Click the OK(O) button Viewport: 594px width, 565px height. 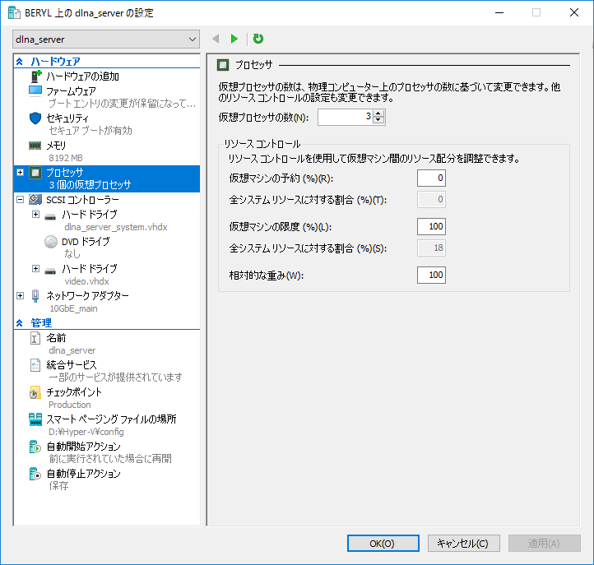(383, 544)
